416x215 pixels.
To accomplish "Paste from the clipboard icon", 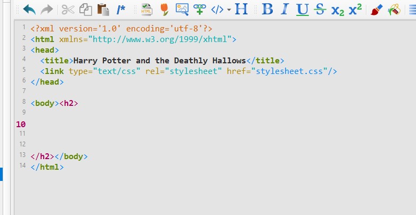I will tap(103, 10).
